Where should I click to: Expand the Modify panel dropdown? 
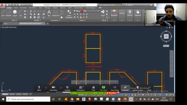point(37,20)
